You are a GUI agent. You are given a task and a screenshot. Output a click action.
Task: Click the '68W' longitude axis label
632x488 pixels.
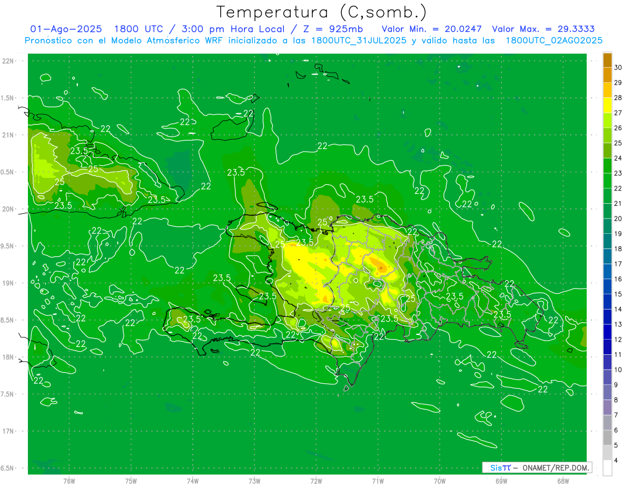pyautogui.click(x=563, y=481)
